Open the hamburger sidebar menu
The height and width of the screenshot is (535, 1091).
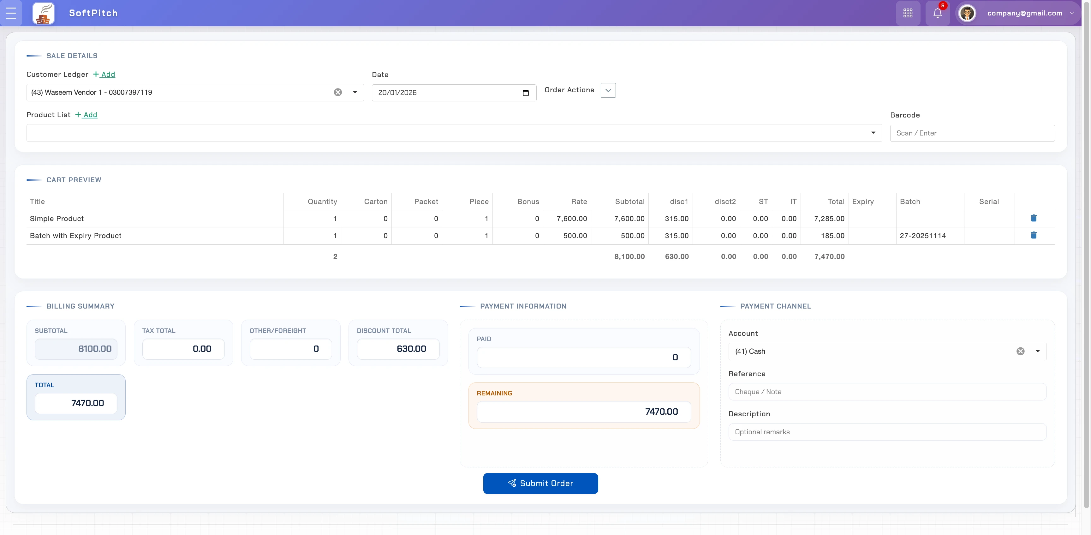pyautogui.click(x=11, y=13)
